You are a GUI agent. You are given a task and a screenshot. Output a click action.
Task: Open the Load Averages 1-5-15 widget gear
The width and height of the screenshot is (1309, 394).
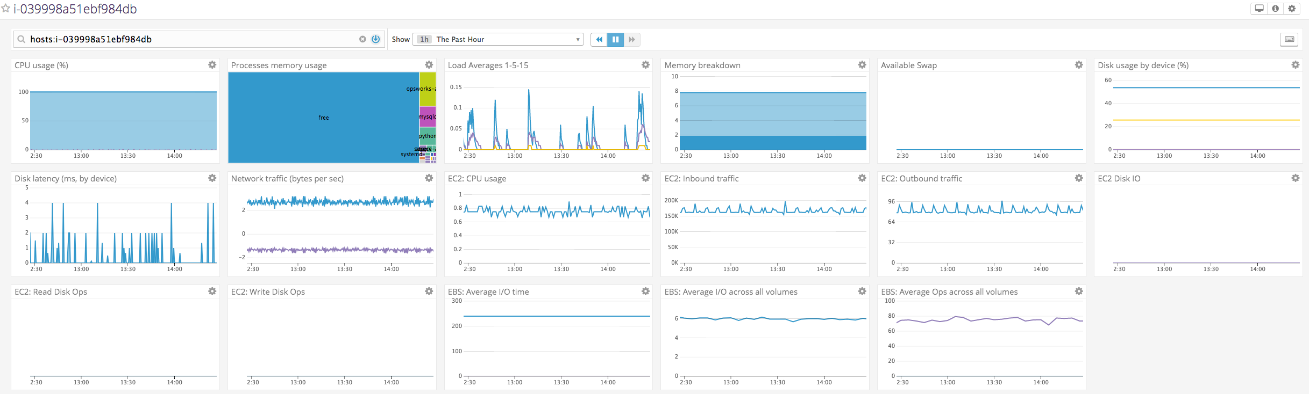(645, 64)
